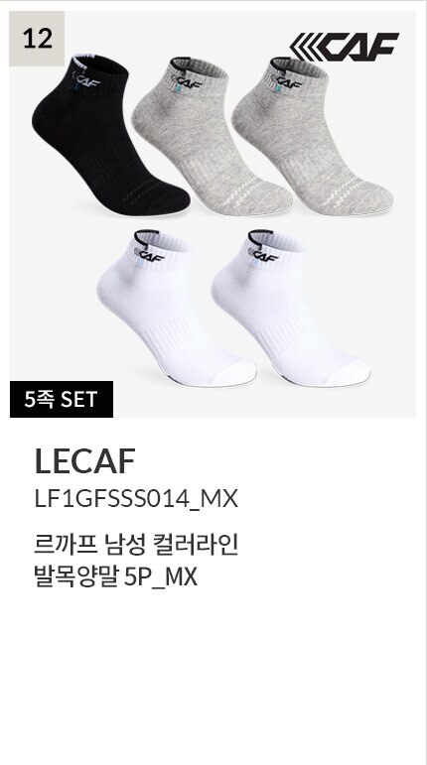Open the 르까프 남성 컬러라인 product title
The image size is (427, 765).
(136, 545)
